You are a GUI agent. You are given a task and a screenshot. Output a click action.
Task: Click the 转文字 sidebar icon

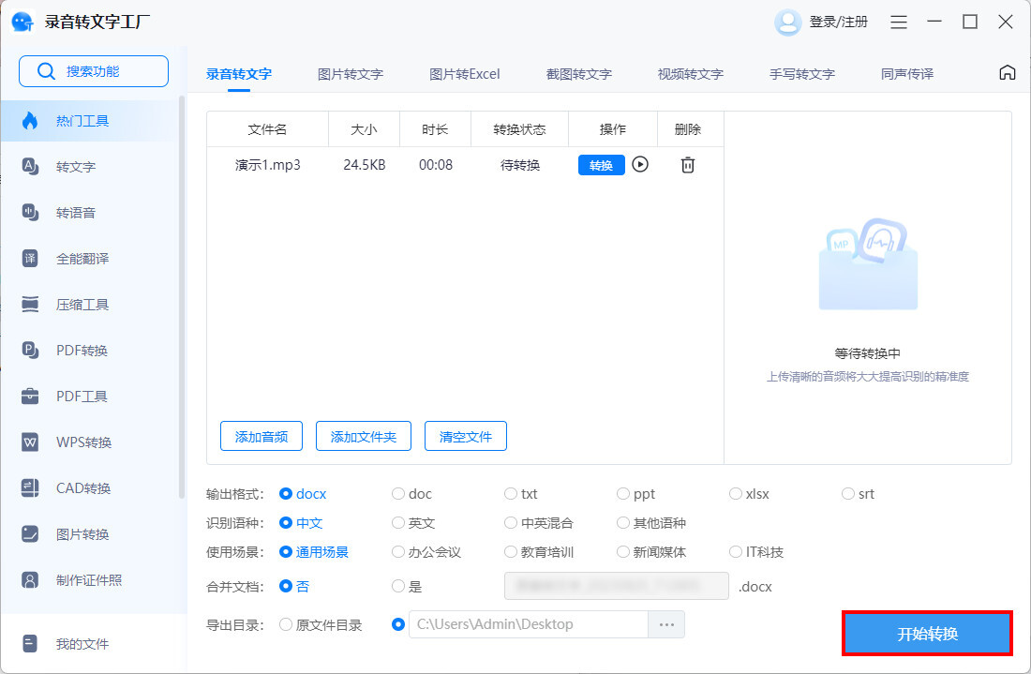(30, 166)
